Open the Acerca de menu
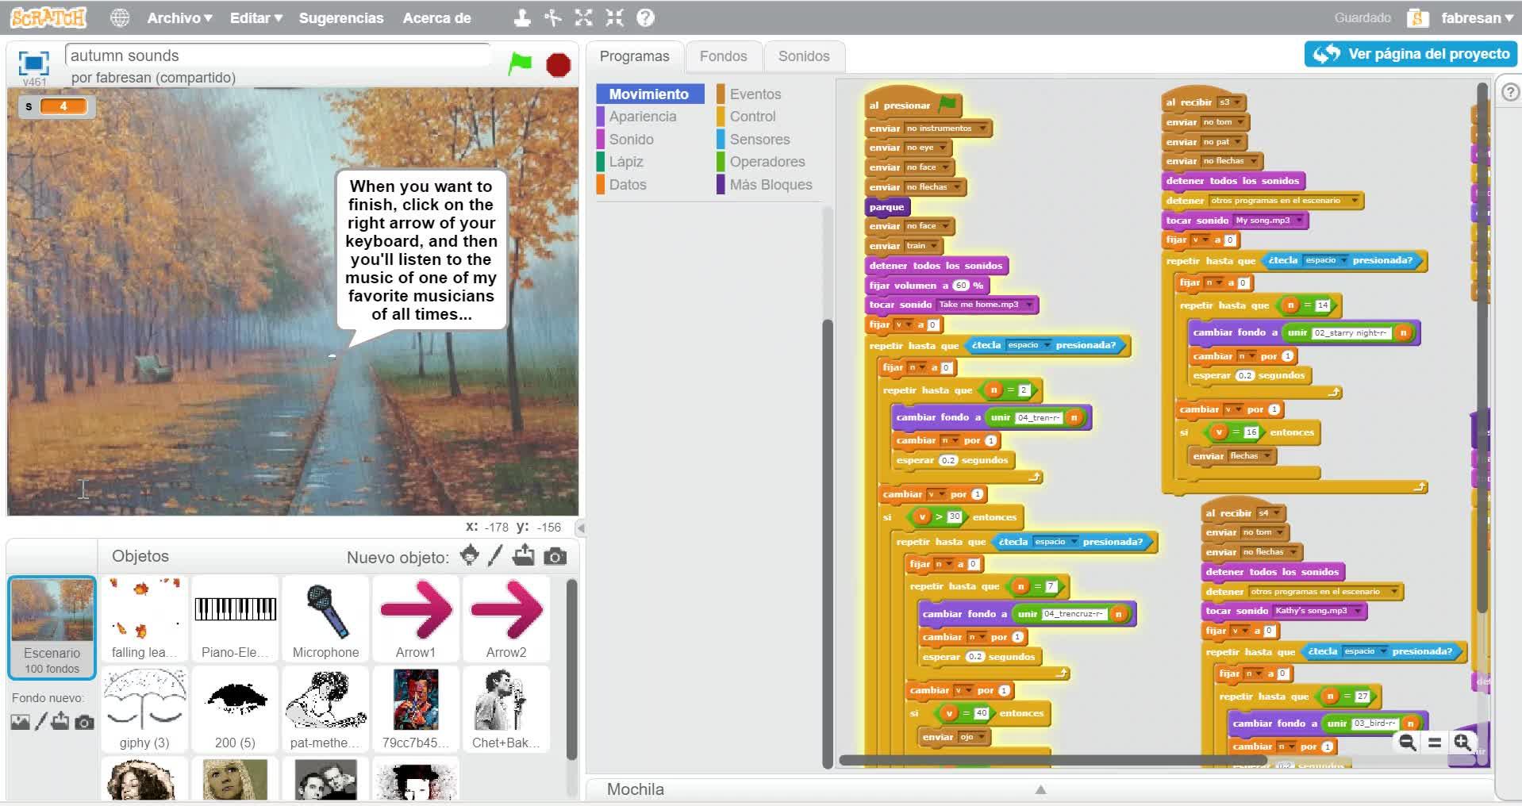The height and width of the screenshot is (806, 1522). tap(436, 17)
